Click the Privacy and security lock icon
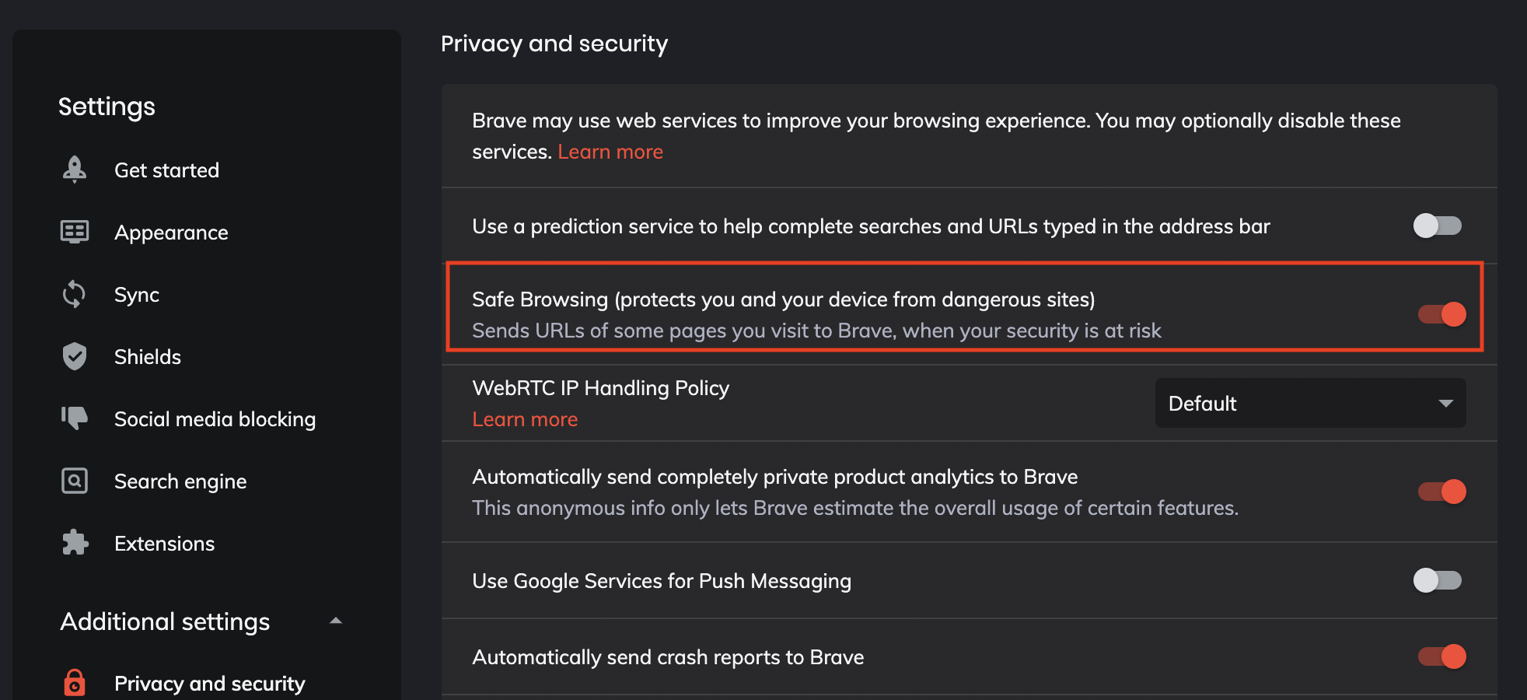The image size is (1527, 700). click(x=75, y=683)
